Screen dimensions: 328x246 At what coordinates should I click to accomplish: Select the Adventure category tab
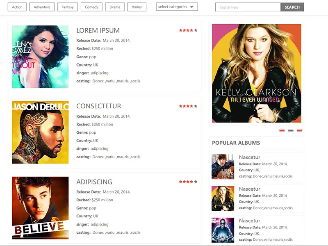(42, 7)
